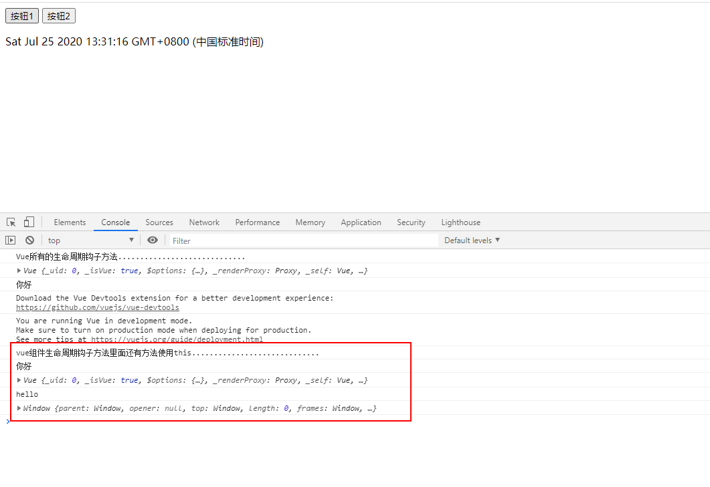The width and height of the screenshot is (710, 487).
Task: Click the vue组件生命周期钩子方法 log line
Action: (x=167, y=353)
